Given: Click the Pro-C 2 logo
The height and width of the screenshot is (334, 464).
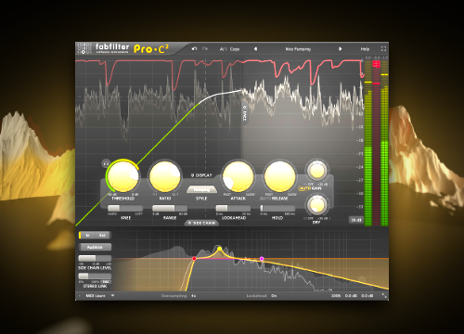Looking at the screenshot, I should (x=151, y=48).
